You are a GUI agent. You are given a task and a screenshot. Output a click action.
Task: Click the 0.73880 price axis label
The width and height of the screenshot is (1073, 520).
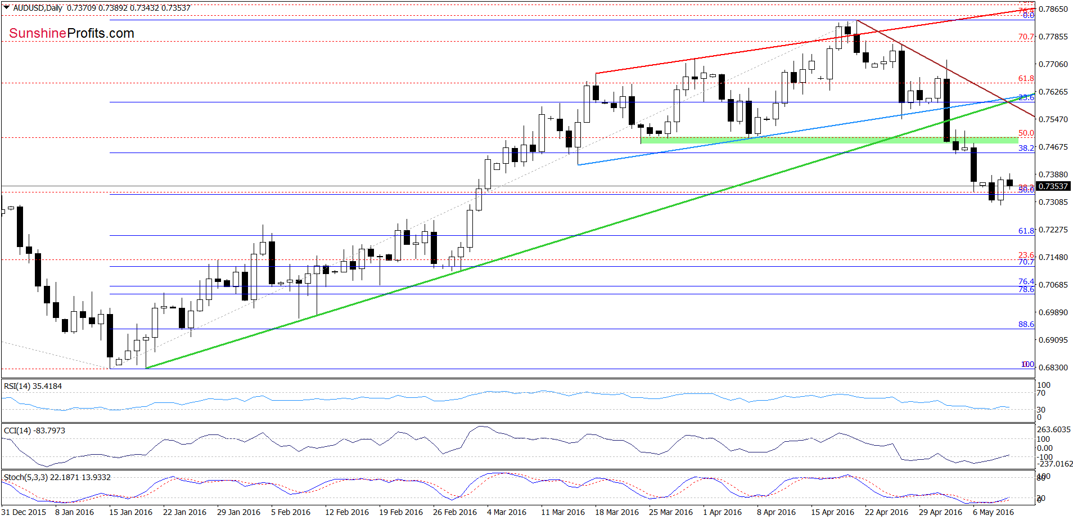pyautogui.click(x=1053, y=174)
